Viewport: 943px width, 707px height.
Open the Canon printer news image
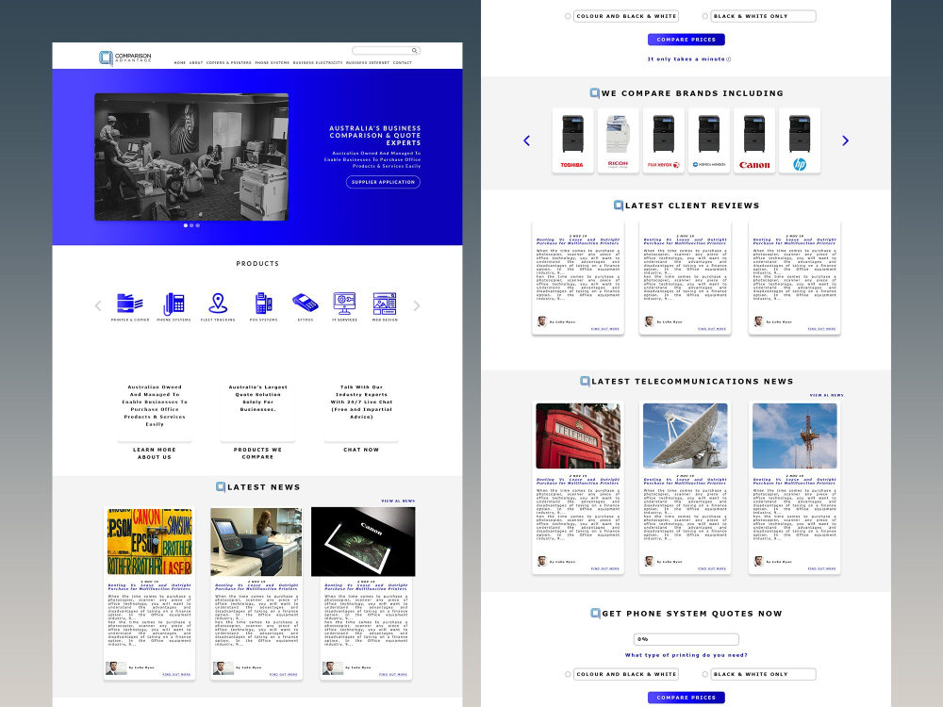pos(363,541)
